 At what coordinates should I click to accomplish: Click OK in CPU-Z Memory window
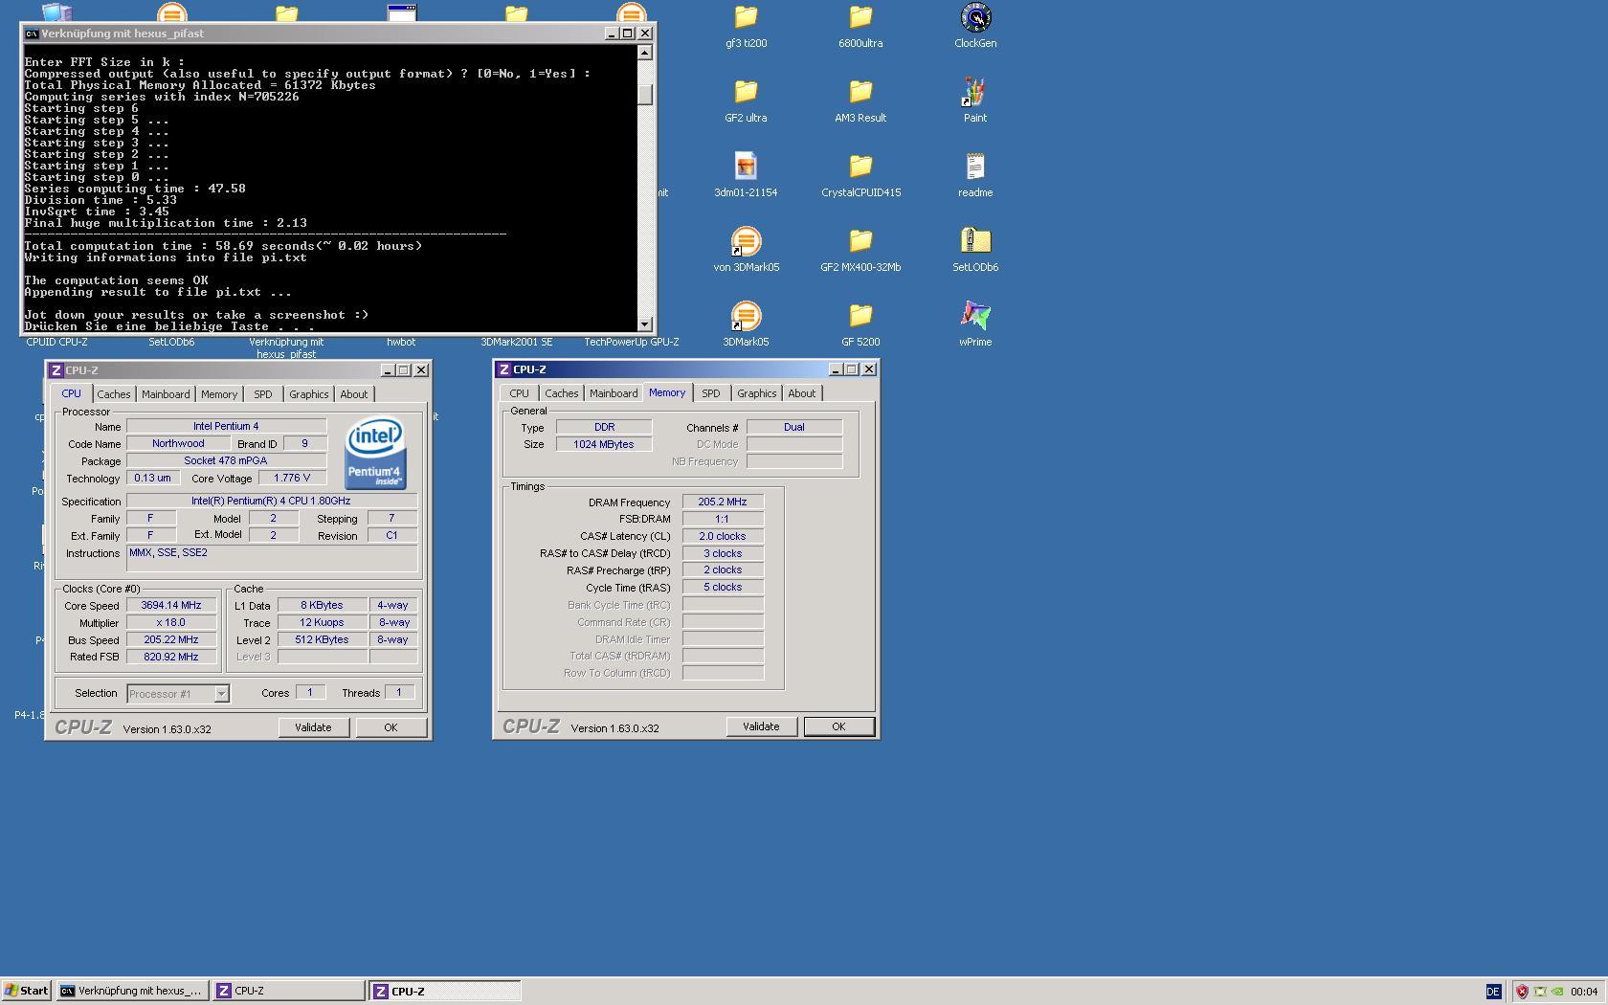838,726
